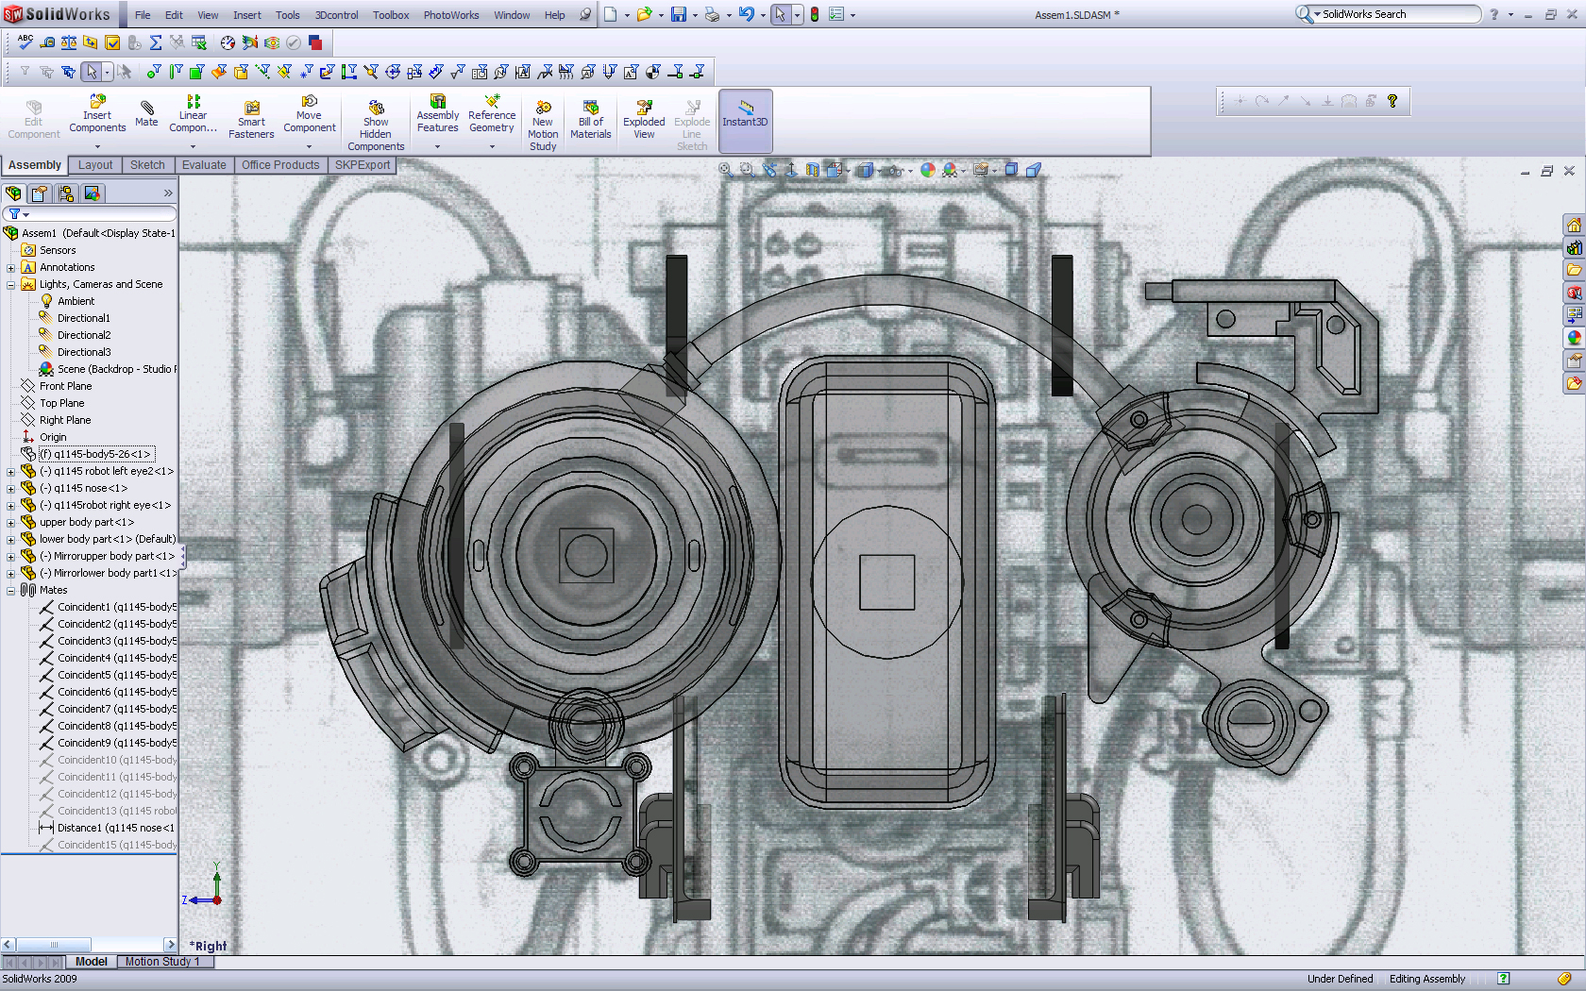1586x991 pixels.
Task: Click the feature tree horizontal scrollbar
Action: point(90,945)
